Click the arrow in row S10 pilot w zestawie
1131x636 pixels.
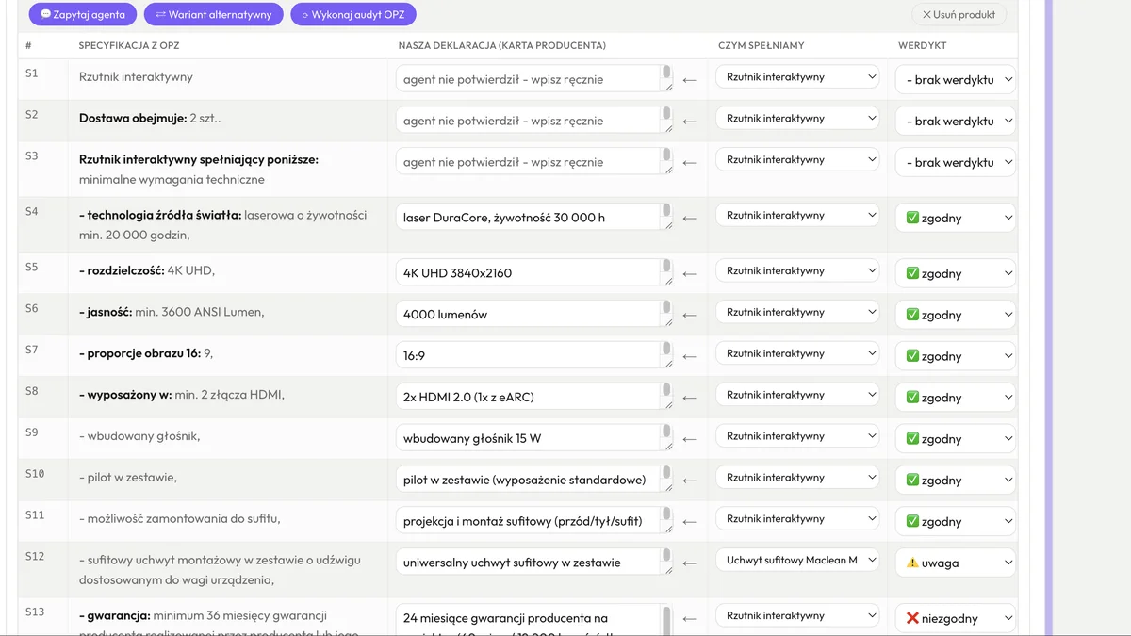[x=689, y=481]
